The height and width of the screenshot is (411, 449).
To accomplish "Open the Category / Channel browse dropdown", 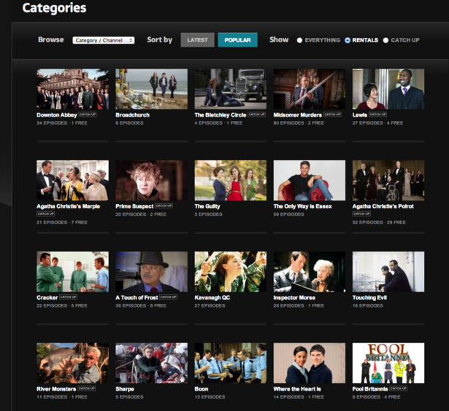I will (104, 40).
